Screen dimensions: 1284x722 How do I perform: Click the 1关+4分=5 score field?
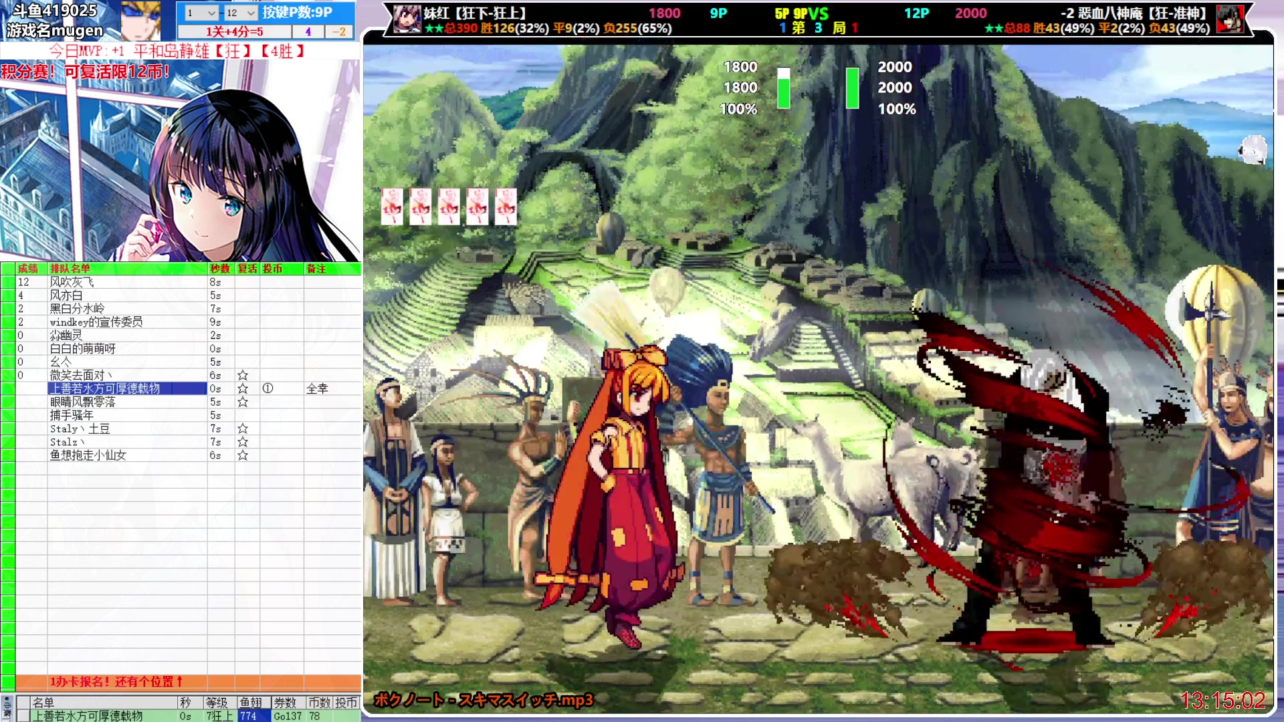pos(235,31)
